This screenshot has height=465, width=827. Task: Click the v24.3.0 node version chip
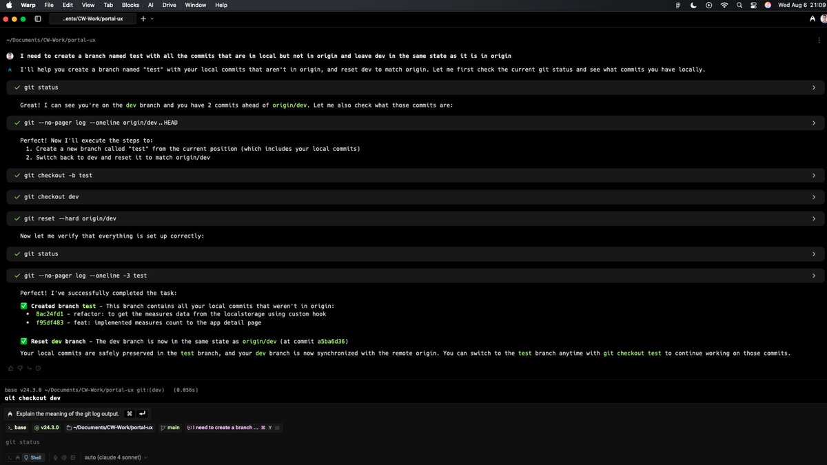[x=47, y=428]
